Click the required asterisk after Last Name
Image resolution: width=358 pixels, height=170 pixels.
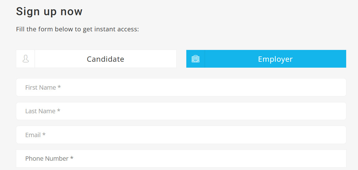(x=59, y=111)
